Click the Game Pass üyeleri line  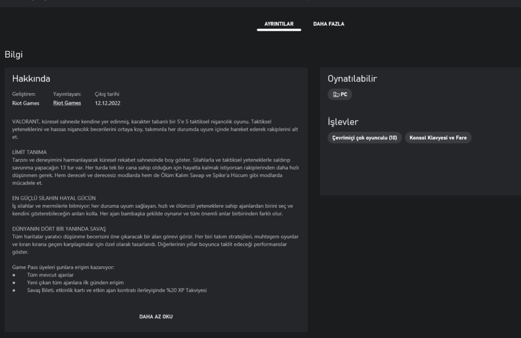(63, 267)
